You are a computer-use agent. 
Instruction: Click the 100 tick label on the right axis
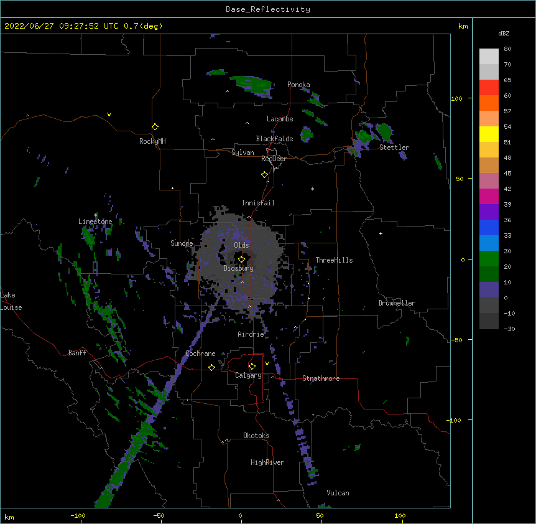point(456,98)
